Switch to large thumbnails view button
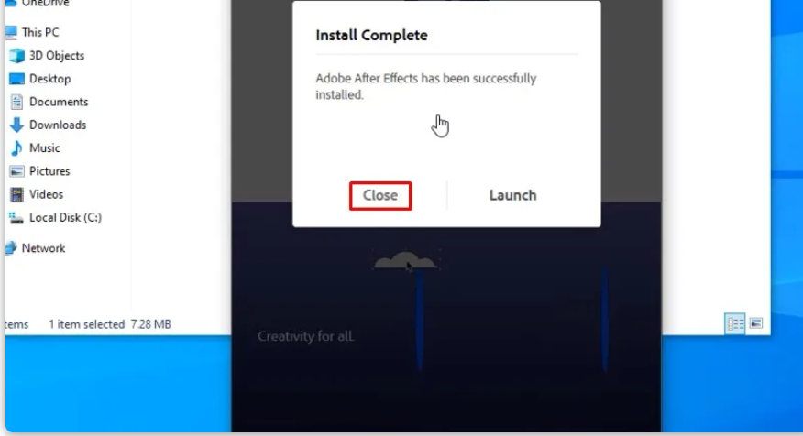This screenshot has height=436, width=803. click(756, 323)
